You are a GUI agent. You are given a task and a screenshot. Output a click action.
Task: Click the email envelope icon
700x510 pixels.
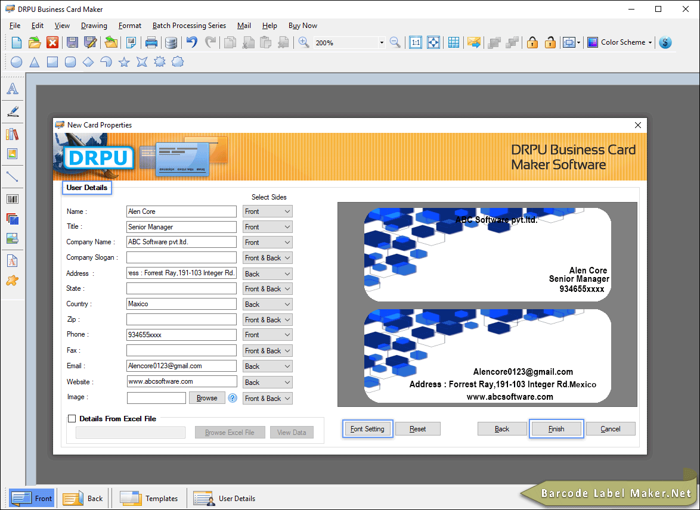click(x=473, y=42)
